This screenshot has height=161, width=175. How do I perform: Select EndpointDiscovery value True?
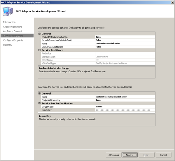(125, 100)
